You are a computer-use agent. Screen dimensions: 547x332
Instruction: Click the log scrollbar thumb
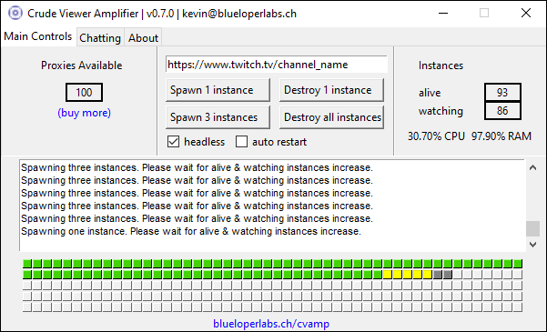pyautogui.click(x=532, y=229)
